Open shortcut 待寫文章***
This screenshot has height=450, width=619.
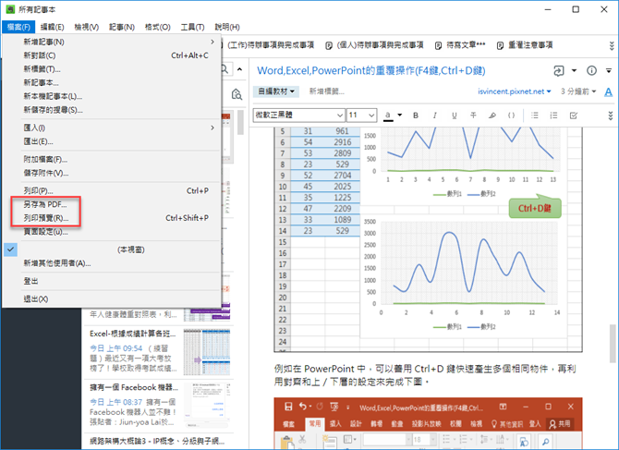(x=460, y=45)
